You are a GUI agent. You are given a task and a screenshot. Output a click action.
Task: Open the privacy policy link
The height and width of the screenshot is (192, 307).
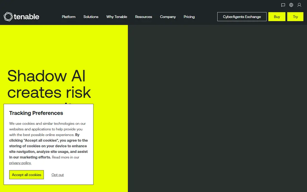coord(20,163)
